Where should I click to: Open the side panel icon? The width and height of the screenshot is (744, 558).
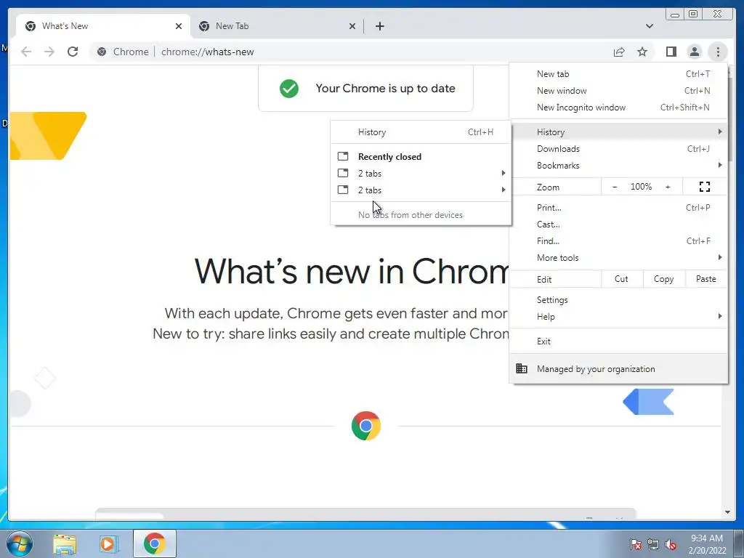pos(671,52)
